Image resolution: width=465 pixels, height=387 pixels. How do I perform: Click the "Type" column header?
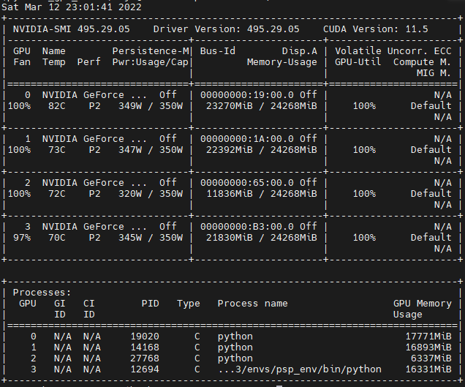click(x=189, y=304)
